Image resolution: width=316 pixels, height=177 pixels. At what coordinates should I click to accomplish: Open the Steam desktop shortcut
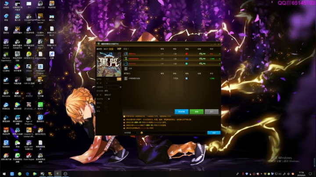click(x=6, y=81)
